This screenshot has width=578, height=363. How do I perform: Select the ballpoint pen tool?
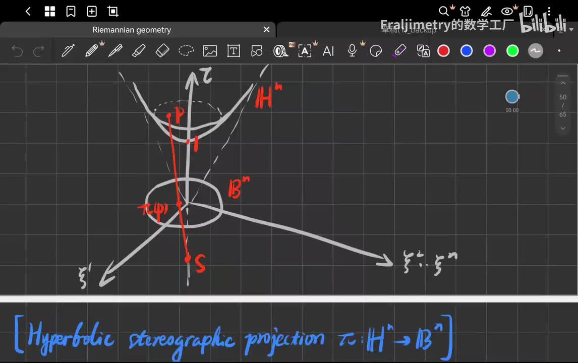(x=115, y=51)
